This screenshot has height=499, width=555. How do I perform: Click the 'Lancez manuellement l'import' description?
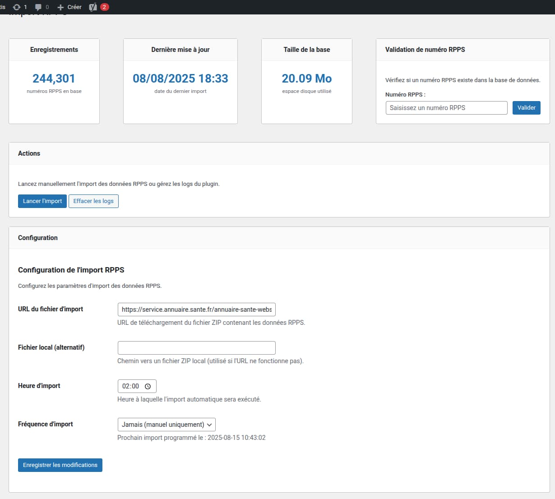[x=119, y=184]
